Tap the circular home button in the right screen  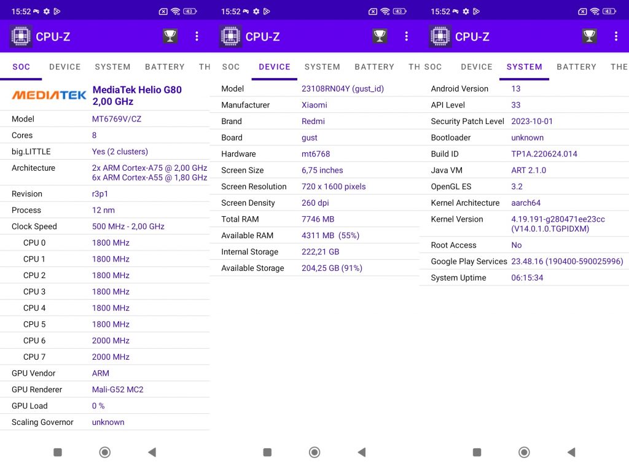click(524, 452)
